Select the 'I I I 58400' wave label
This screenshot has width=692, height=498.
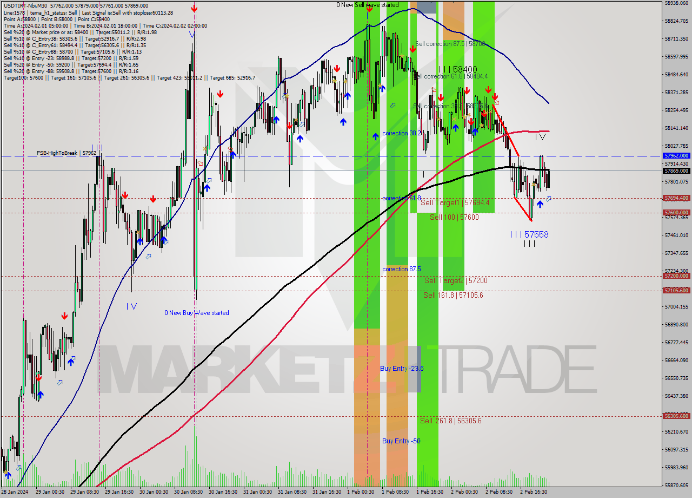click(x=457, y=69)
